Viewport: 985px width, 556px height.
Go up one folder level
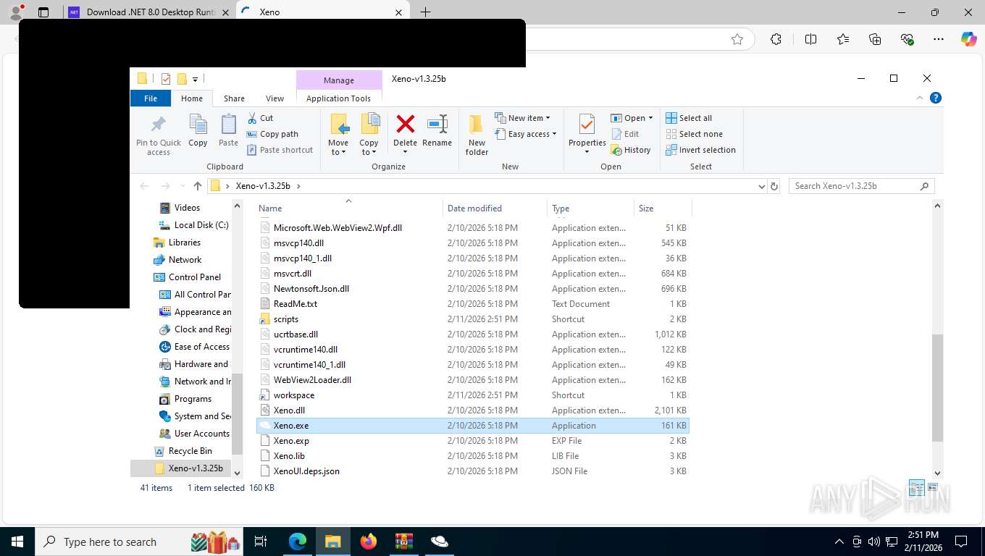click(197, 186)
